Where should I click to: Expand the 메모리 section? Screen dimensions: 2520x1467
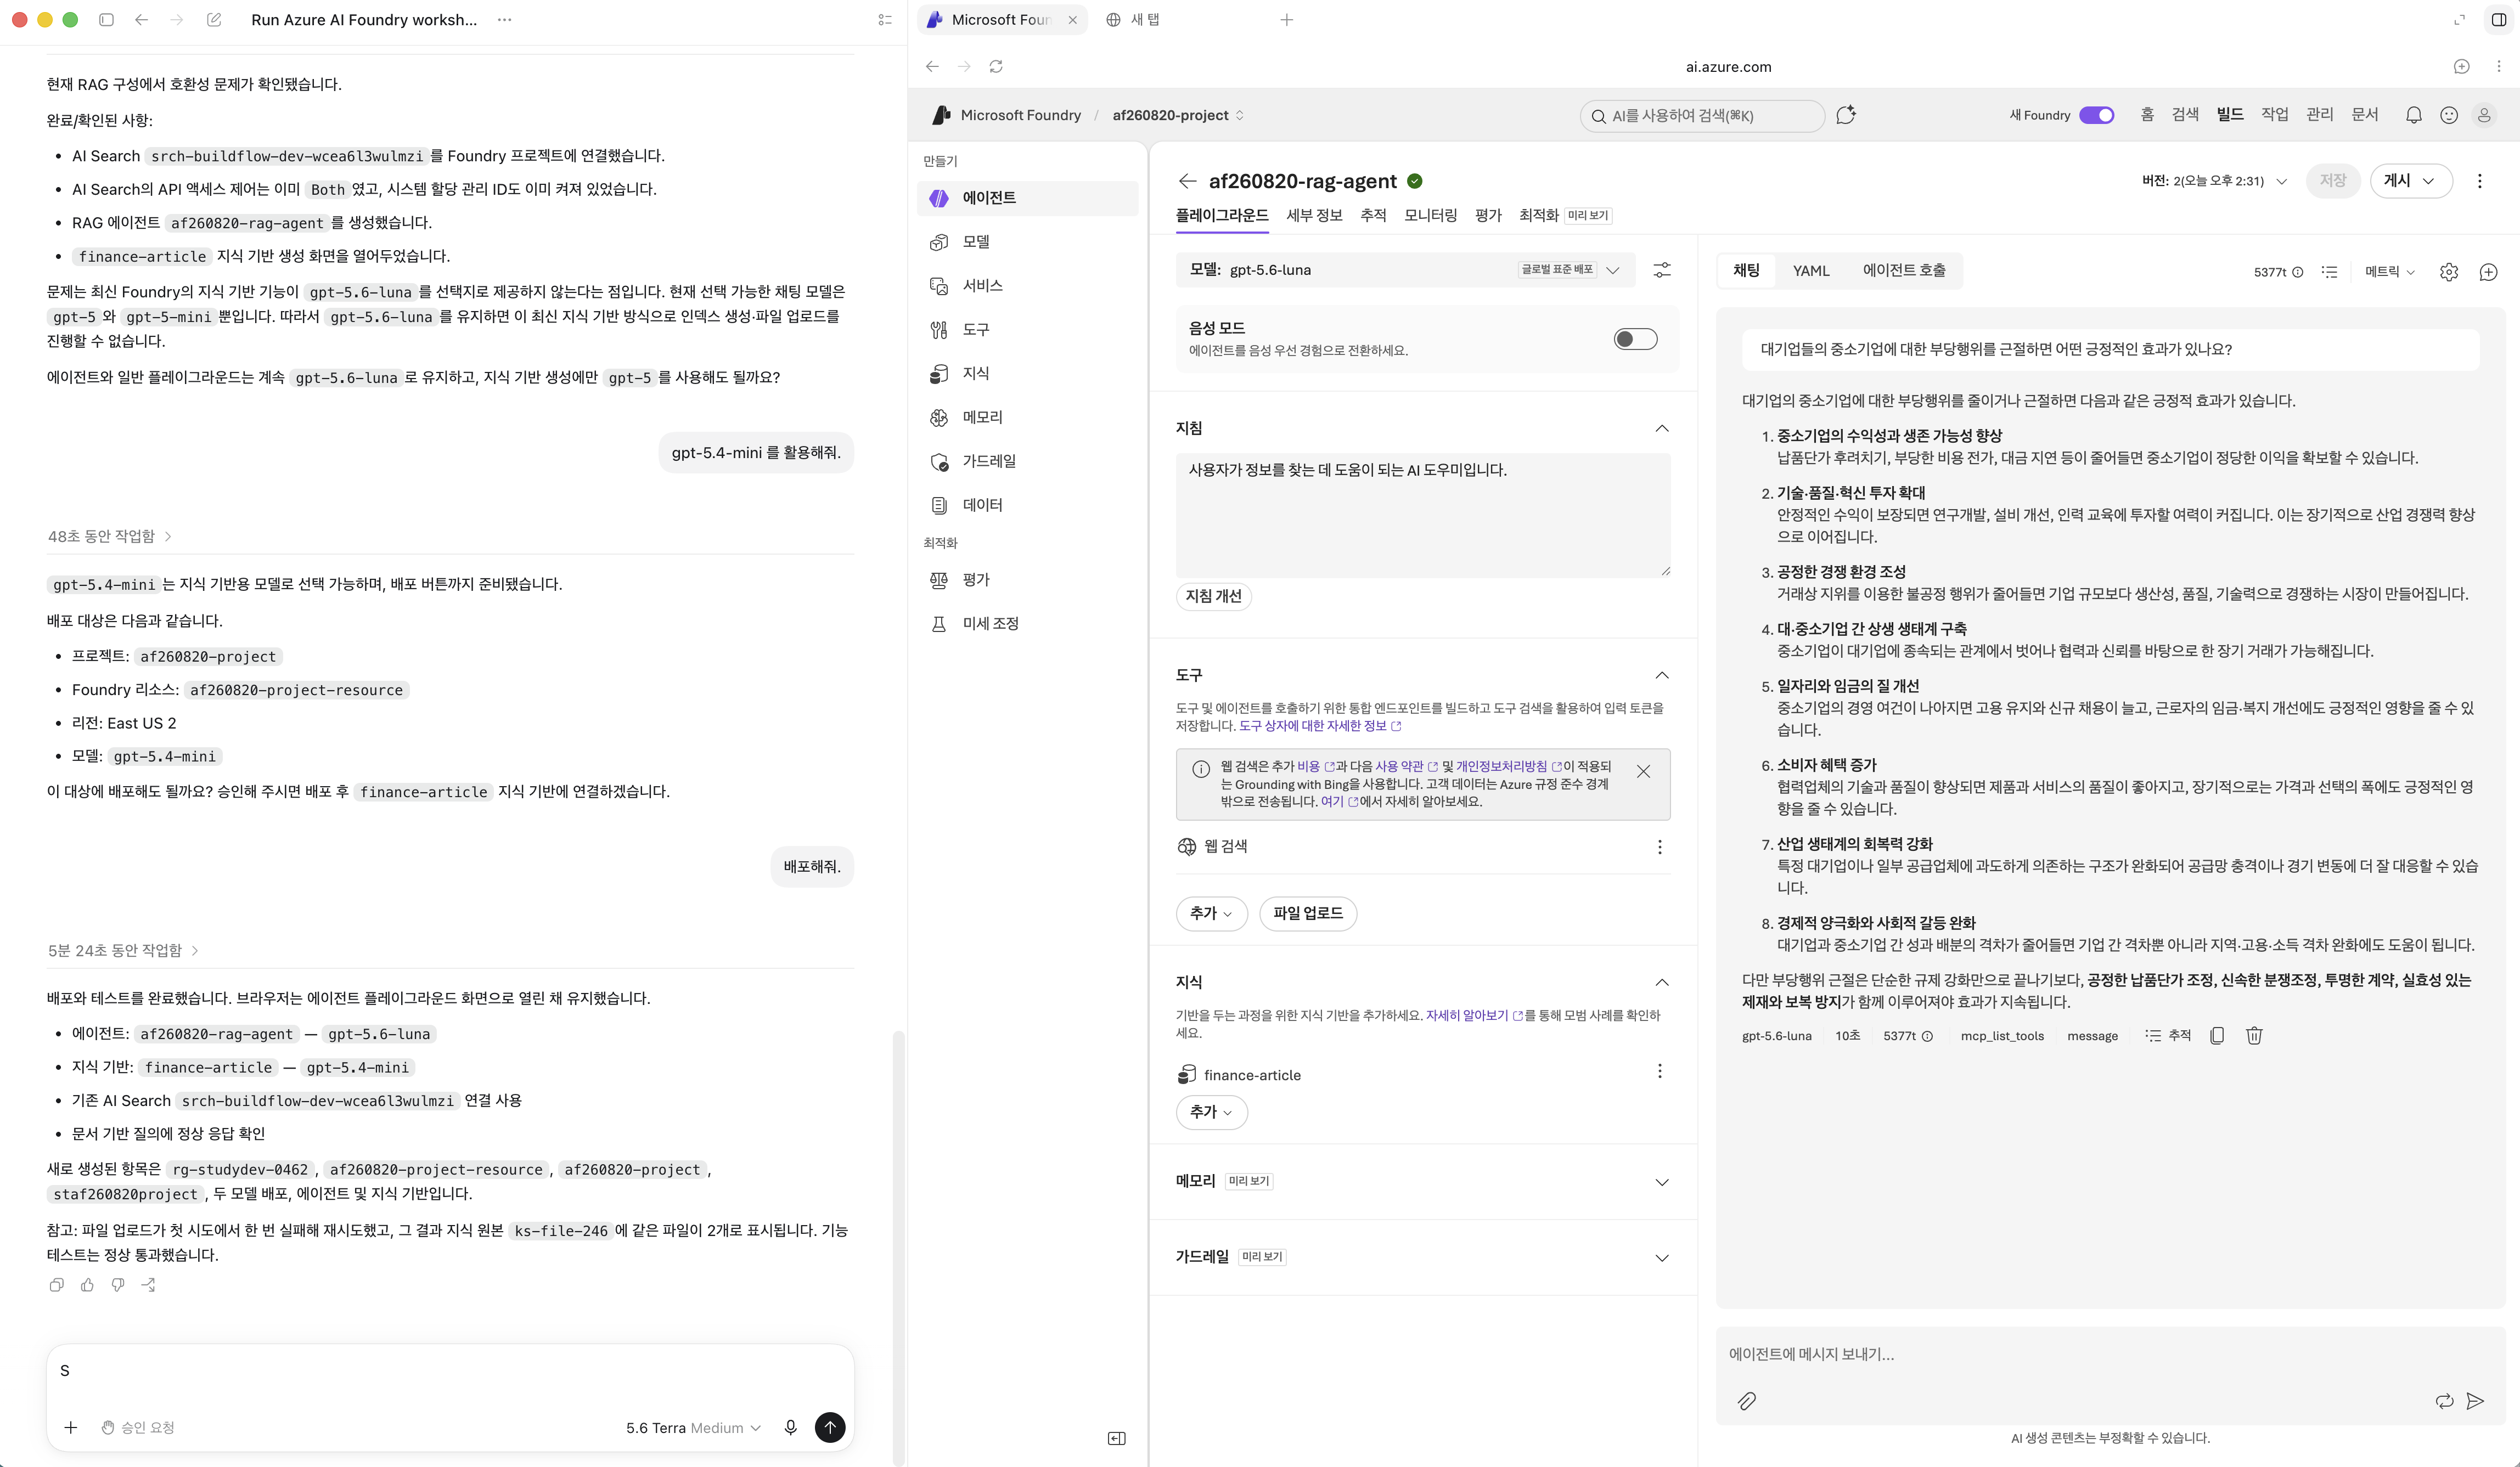click(1662, 1182)
